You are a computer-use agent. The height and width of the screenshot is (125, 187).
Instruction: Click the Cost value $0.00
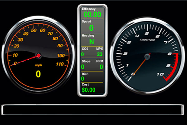click(x=89, y=90)
